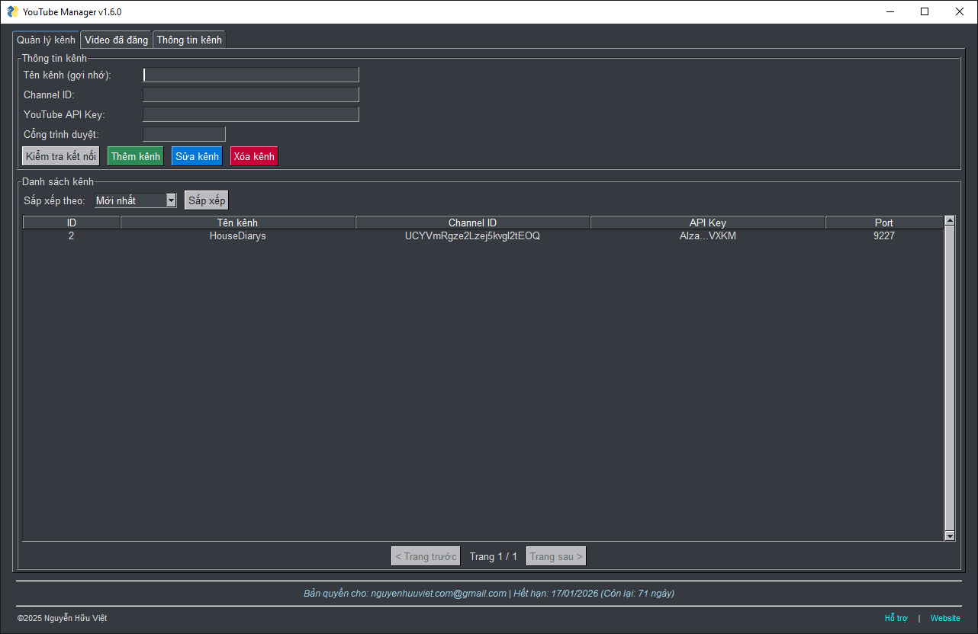Screen dimensions: 978x634
Task: Maximize the YouTube Manager window
Action: (x=925, y=11)
